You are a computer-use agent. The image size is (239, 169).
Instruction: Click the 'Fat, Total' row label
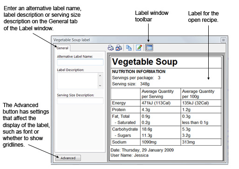click(x=121, y=116)
